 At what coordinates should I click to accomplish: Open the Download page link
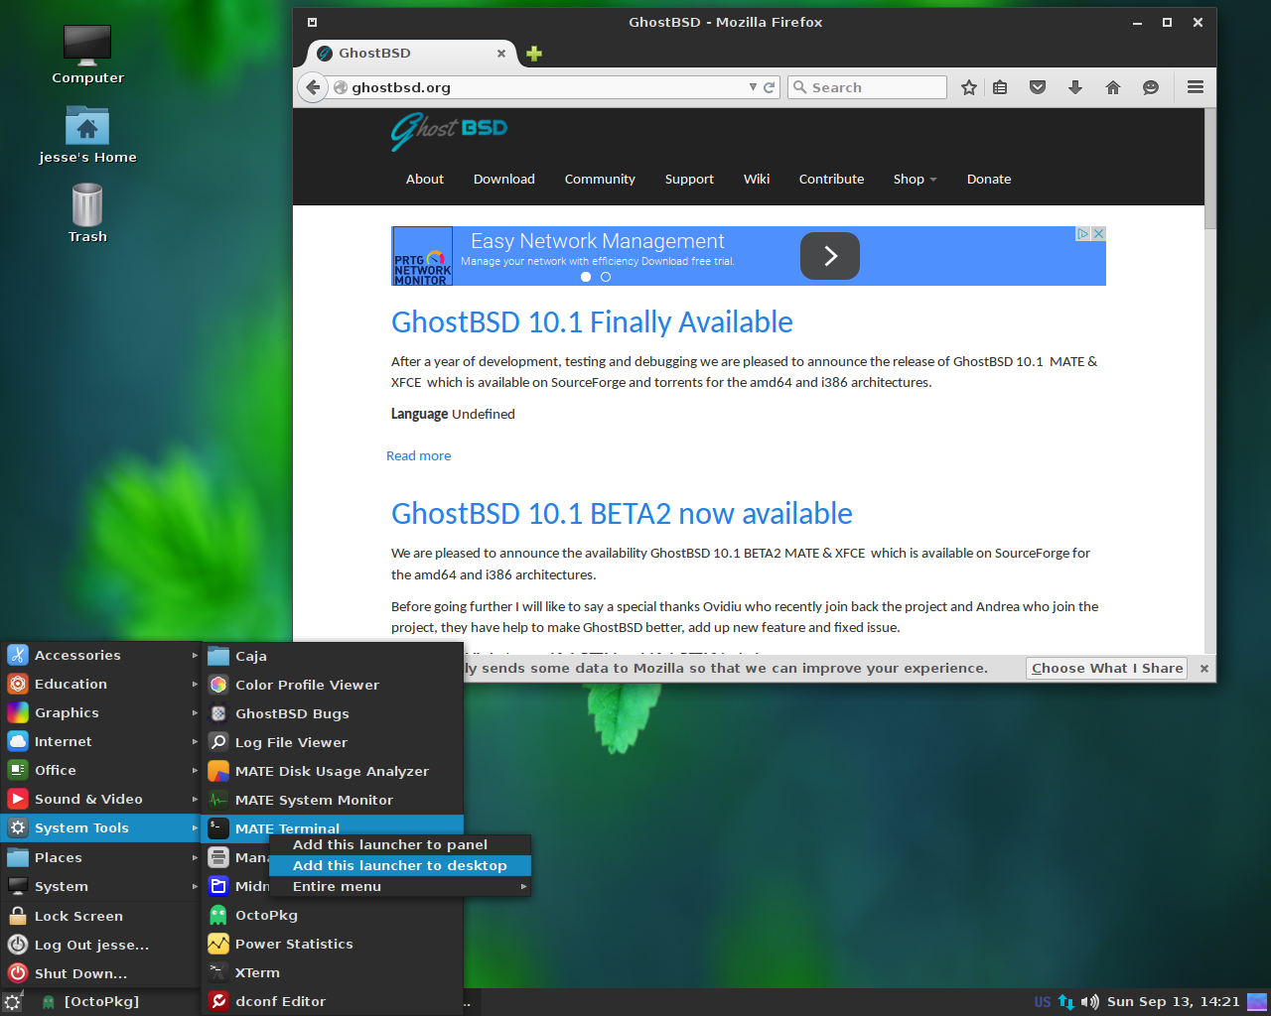tap(504, 180)
